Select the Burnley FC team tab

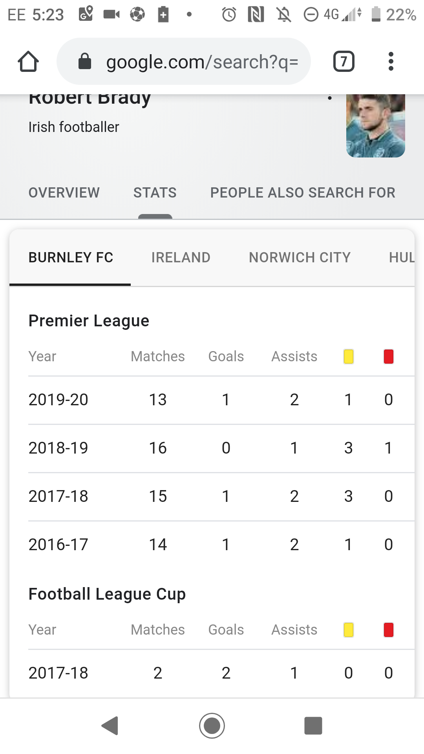(x=71, y=258)
